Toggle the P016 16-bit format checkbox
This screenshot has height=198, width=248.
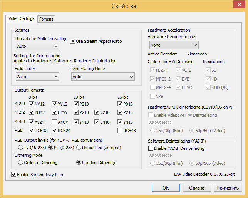point(120,104)
